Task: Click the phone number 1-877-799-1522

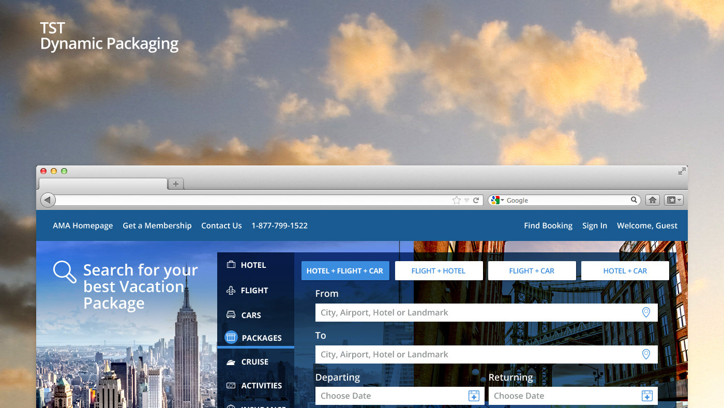Action: [279, 225]
